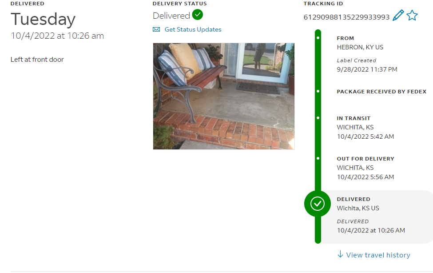This screenshot has height=273, width=433.
Task: Open the Get Status Updates link
Action: click(193, 29)
